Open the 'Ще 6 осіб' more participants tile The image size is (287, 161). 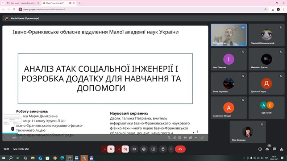(x=266, y=108)
